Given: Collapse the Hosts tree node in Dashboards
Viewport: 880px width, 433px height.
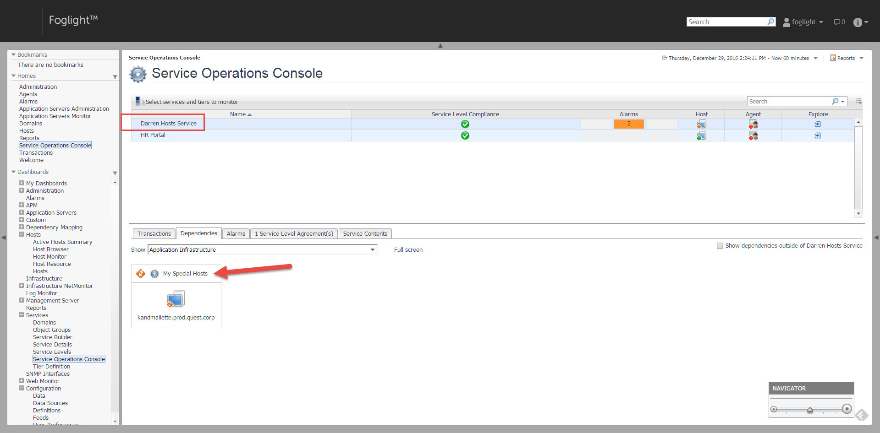Looking at the screenshot, I should pyautogui.click(x=21, y=234).
